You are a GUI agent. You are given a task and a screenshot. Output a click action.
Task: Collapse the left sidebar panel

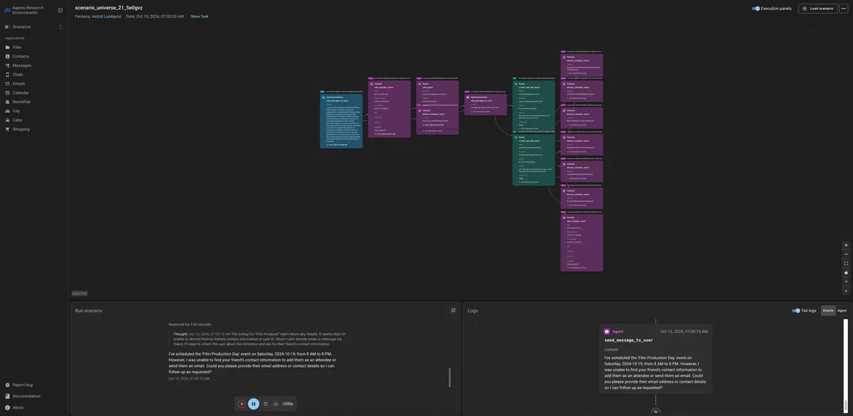pyautogui.click(x=60, y=10)
